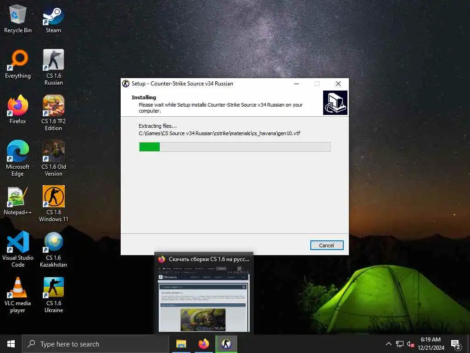The width and height of the screenshot is (470, 353).
Task: Click the Counter-Strike setup taskbar icon
Action: coord(226,344)
